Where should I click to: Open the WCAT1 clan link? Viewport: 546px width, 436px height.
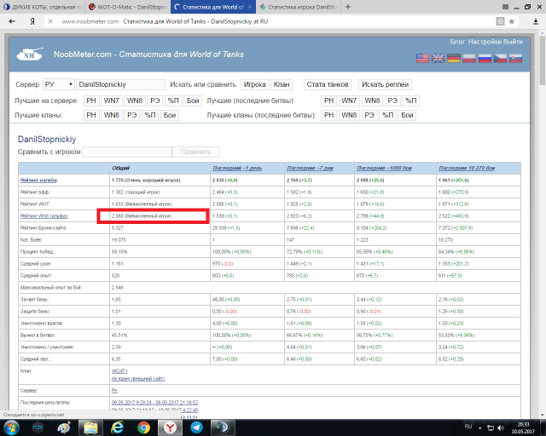pyautogui.click(x=119, y=371)
